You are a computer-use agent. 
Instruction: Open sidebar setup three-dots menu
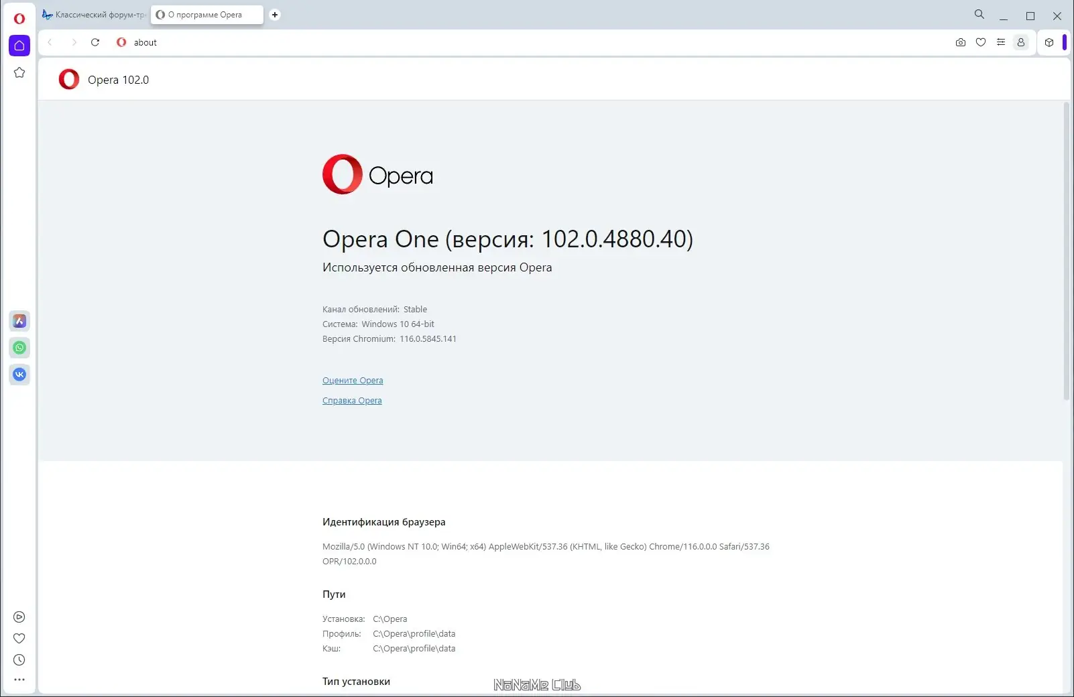19,680
